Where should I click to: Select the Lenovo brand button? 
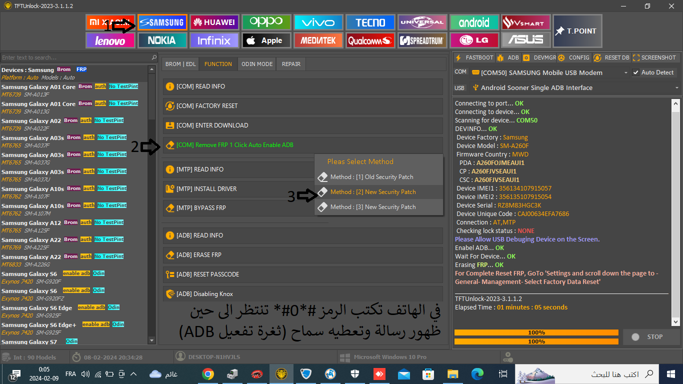110,40
